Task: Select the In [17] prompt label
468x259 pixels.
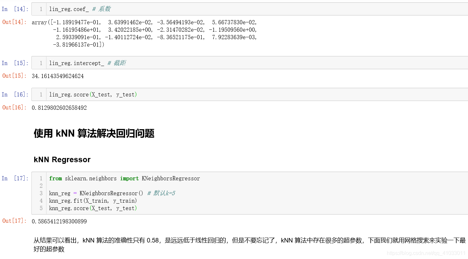Action: coord(15,178)
